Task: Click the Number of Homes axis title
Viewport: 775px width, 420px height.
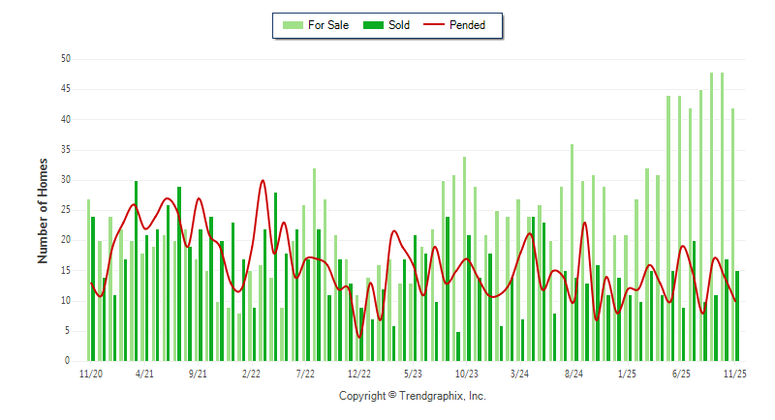Action: click(43, 210)
